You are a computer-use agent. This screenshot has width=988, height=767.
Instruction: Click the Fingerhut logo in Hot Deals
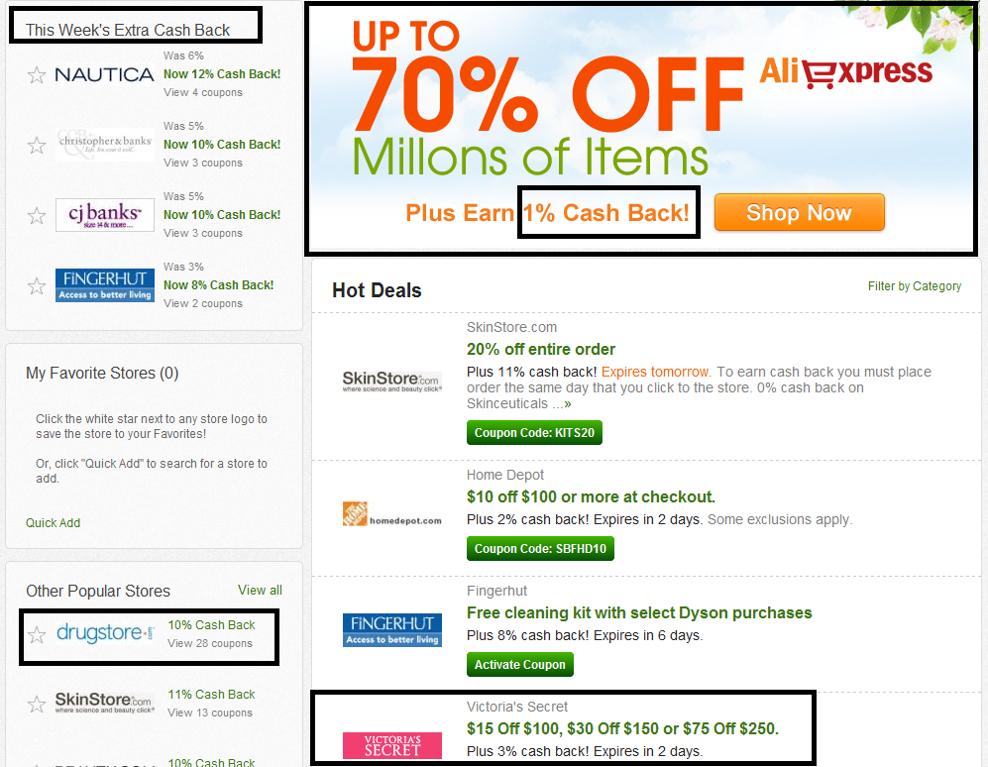pyautogui.click(x=391, y=629)
